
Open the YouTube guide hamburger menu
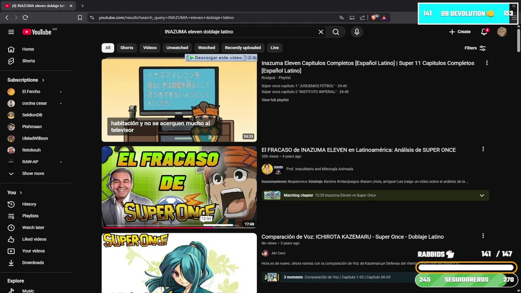[11, 32]
